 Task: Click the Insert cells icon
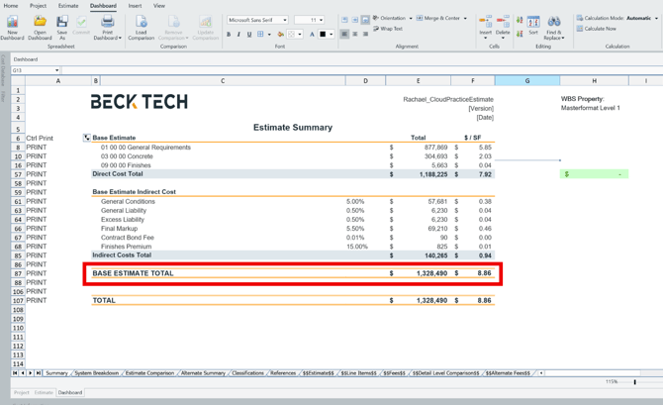point(485,23)
